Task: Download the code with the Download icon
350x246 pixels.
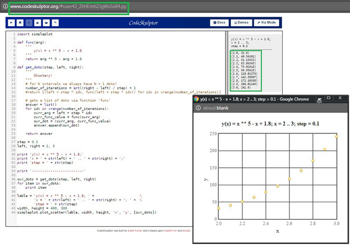Action: pyautogui.click(x=38, y=23)
